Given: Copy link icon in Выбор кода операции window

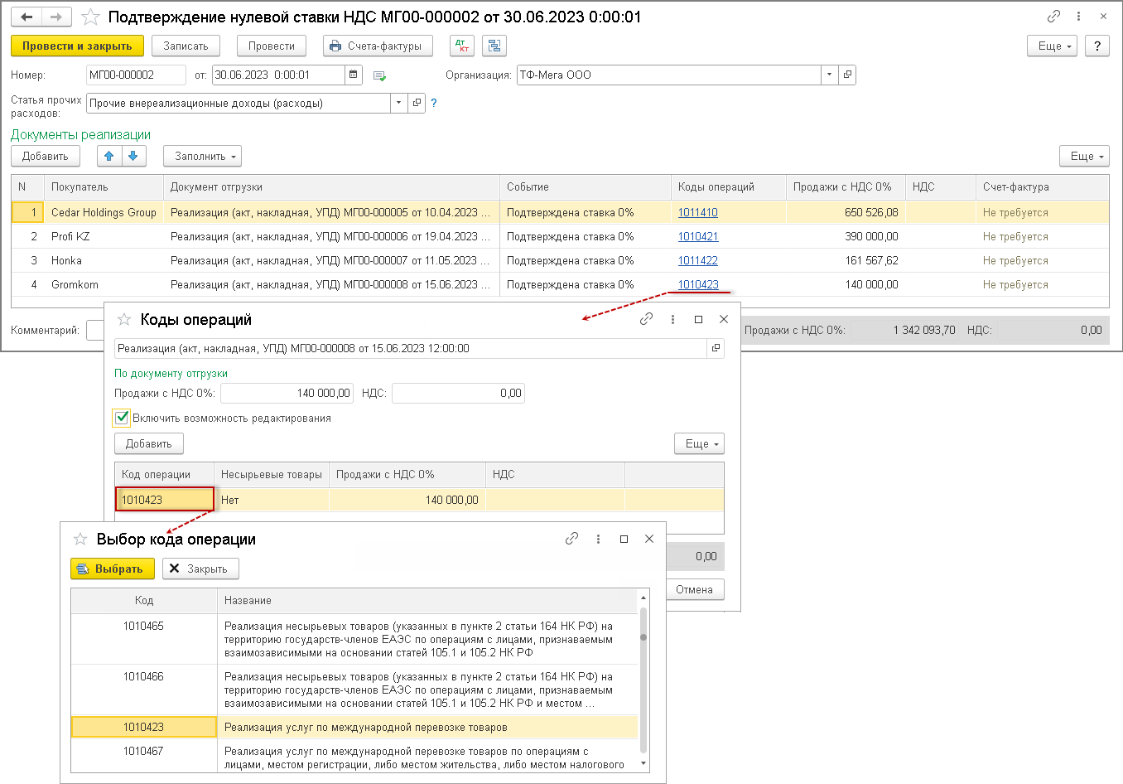Looking at the screenshot, I should (571, 539).
